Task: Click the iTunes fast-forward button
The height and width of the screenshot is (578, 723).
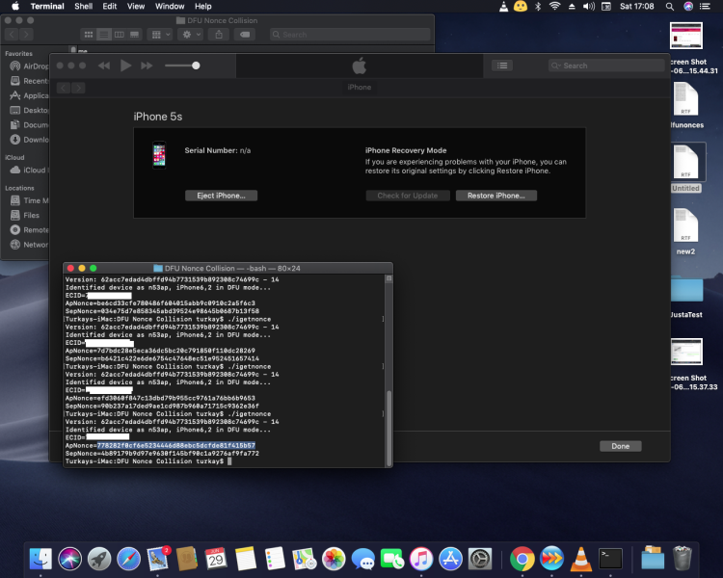Action: [x=147, y=66]
